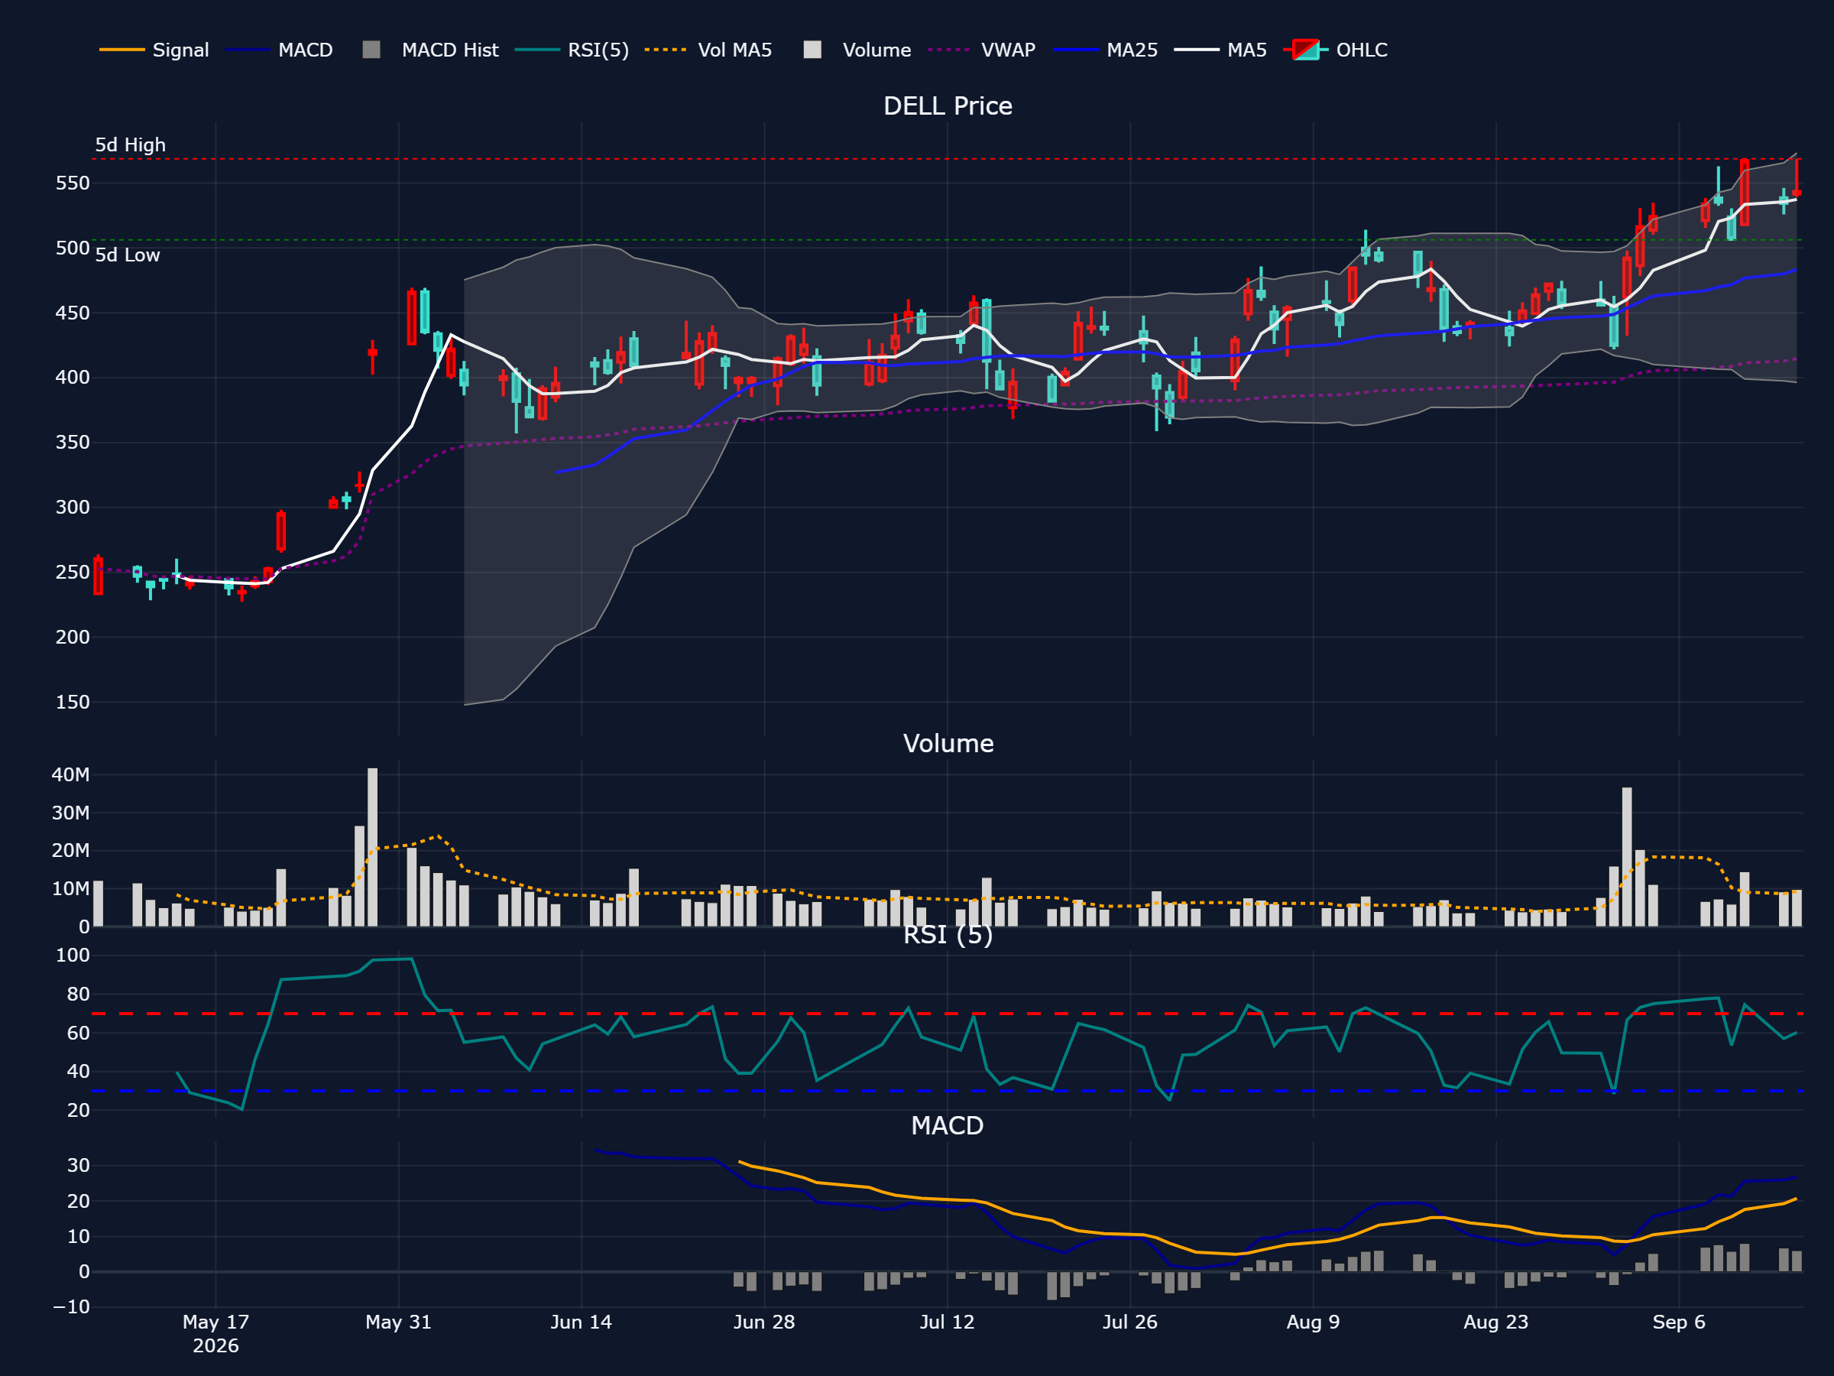
Task: Toggle the MA25 legend entry
Action: (1106, 50)
